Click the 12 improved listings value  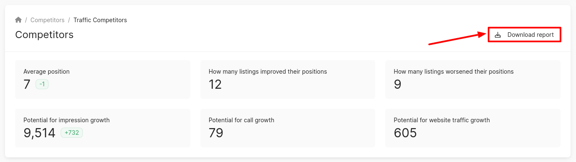coord(215,85)
